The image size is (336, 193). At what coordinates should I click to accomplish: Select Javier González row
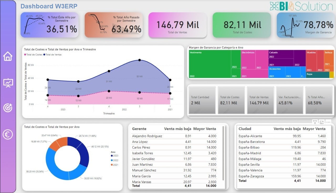point(174,159)
